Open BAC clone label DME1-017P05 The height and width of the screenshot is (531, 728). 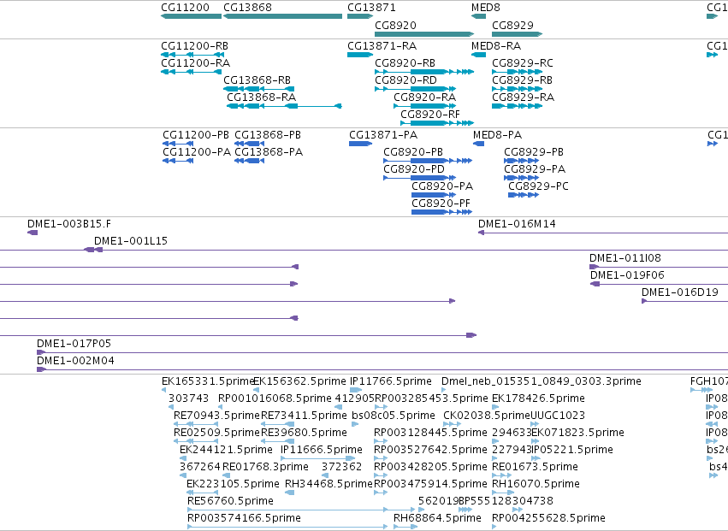point(74,344)
